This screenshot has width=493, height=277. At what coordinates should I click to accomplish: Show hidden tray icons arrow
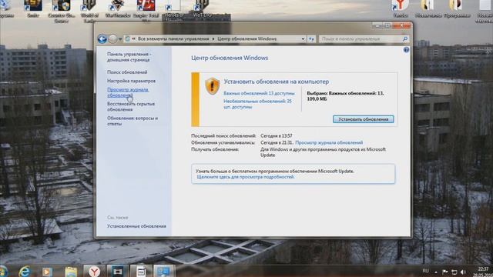pyautogui.click(x=436, y=272)
